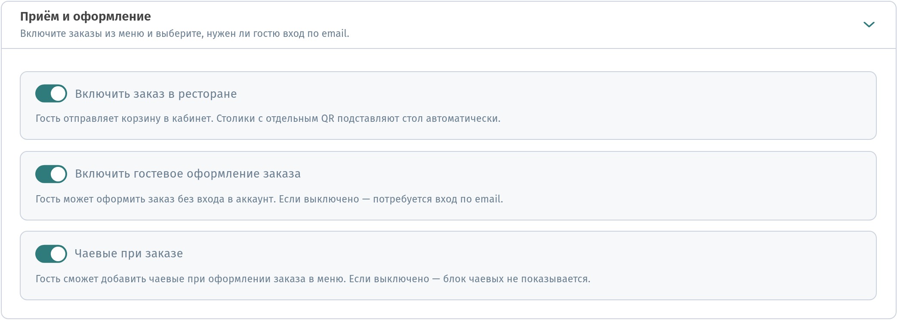Click the label Включить гостевое оформление заказа

pos(188,174)
